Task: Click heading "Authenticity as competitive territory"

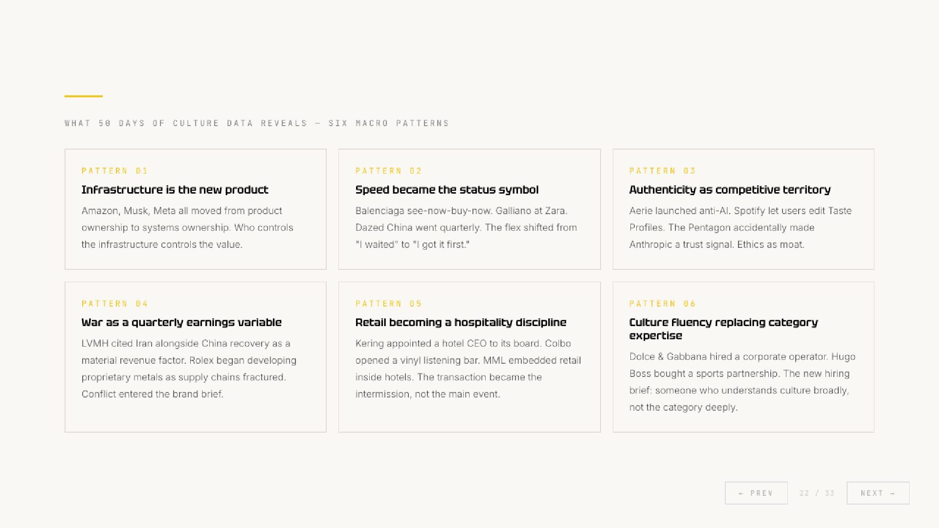Action: [730, 190]
